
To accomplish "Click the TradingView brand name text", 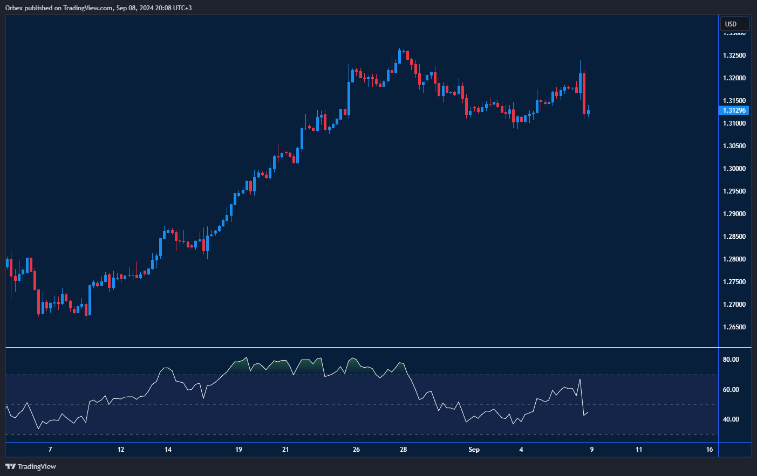I will click(x=37, y=466).
